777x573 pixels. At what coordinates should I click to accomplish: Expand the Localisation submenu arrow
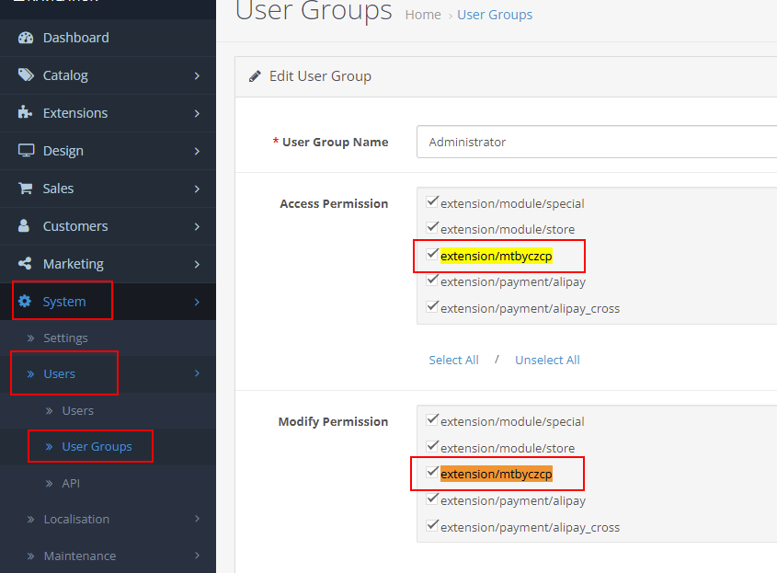(x=197, y=519)
